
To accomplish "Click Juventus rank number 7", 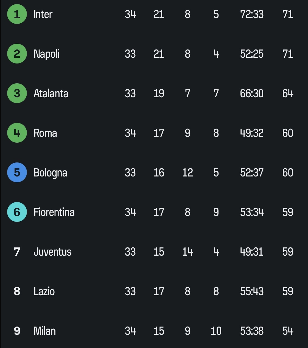I will pyautogui.click(x=17, y=252).
